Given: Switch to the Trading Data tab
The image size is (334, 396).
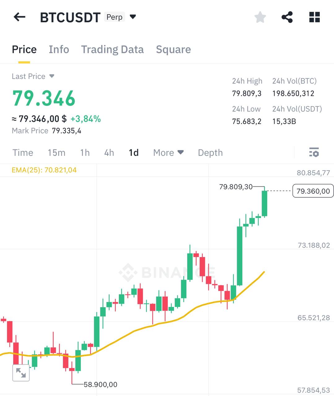Looking at the screenshot, I should click(112, 49).
